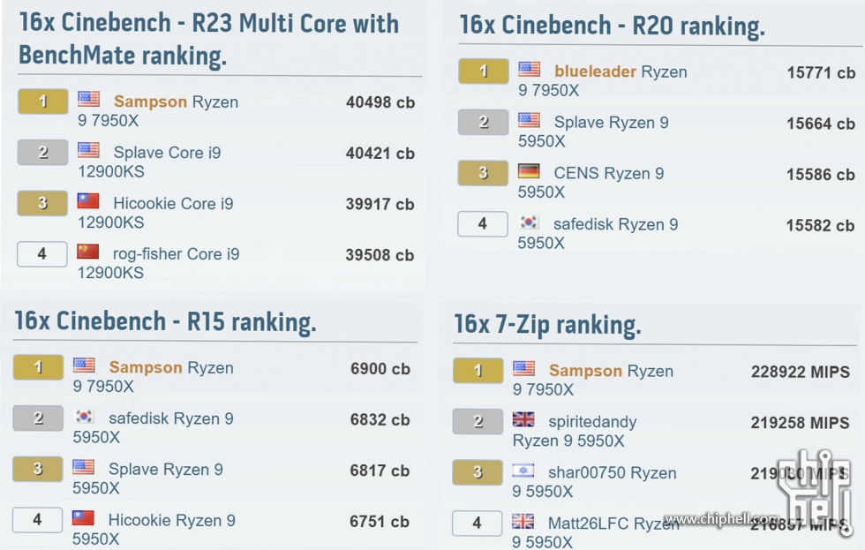This screenshot has width=865, height=550.
Task: Open Splave Ryzen 9 entry in R15 ranking
Action: (148, 478)
